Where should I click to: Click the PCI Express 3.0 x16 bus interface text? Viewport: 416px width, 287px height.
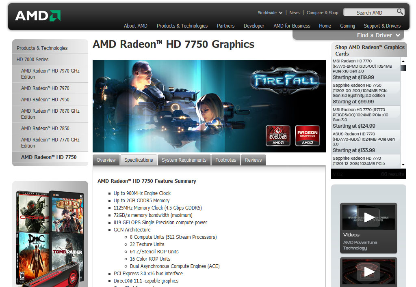148,274
